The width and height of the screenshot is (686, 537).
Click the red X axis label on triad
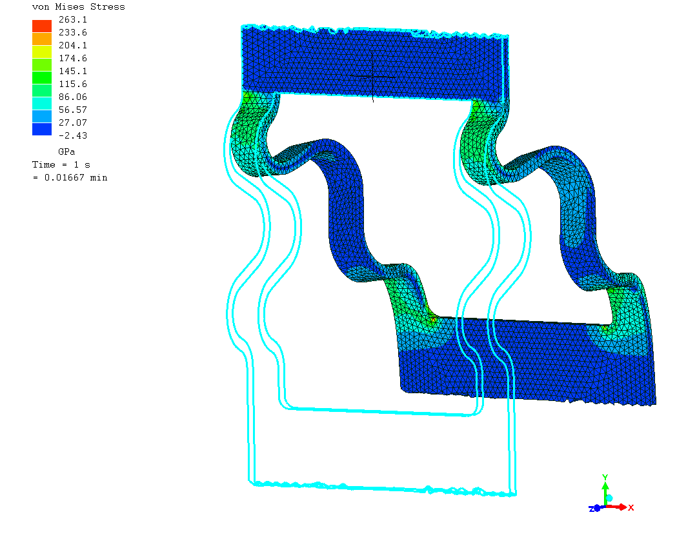[631, 508]
